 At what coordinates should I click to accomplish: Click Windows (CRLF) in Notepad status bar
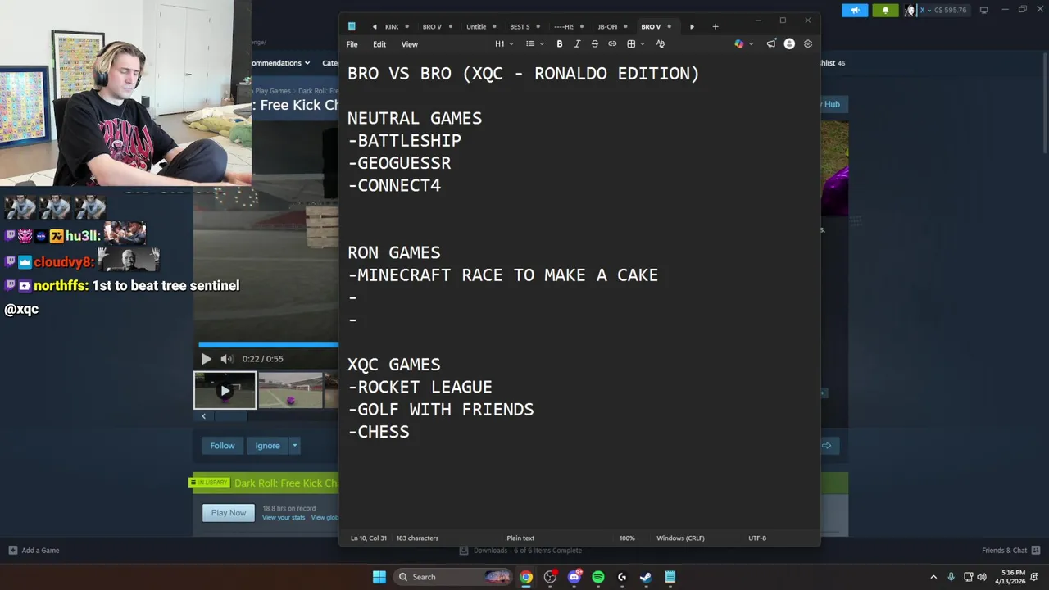[680, 538]
